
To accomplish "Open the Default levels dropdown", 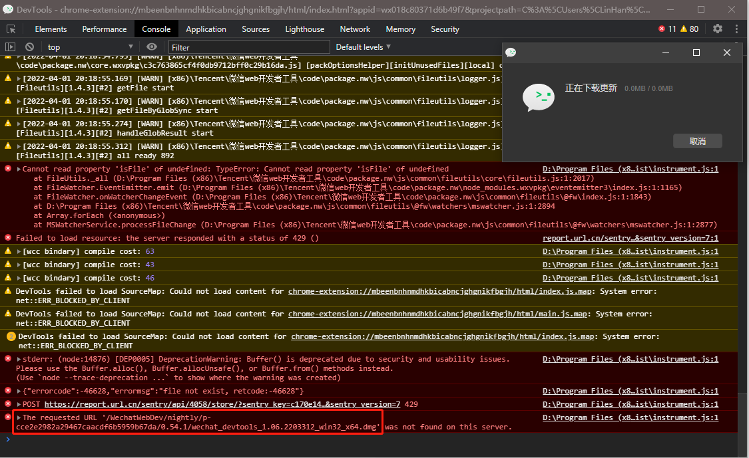I will [x=363, y=47].
